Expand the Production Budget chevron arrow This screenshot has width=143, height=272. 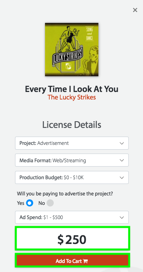122,178
